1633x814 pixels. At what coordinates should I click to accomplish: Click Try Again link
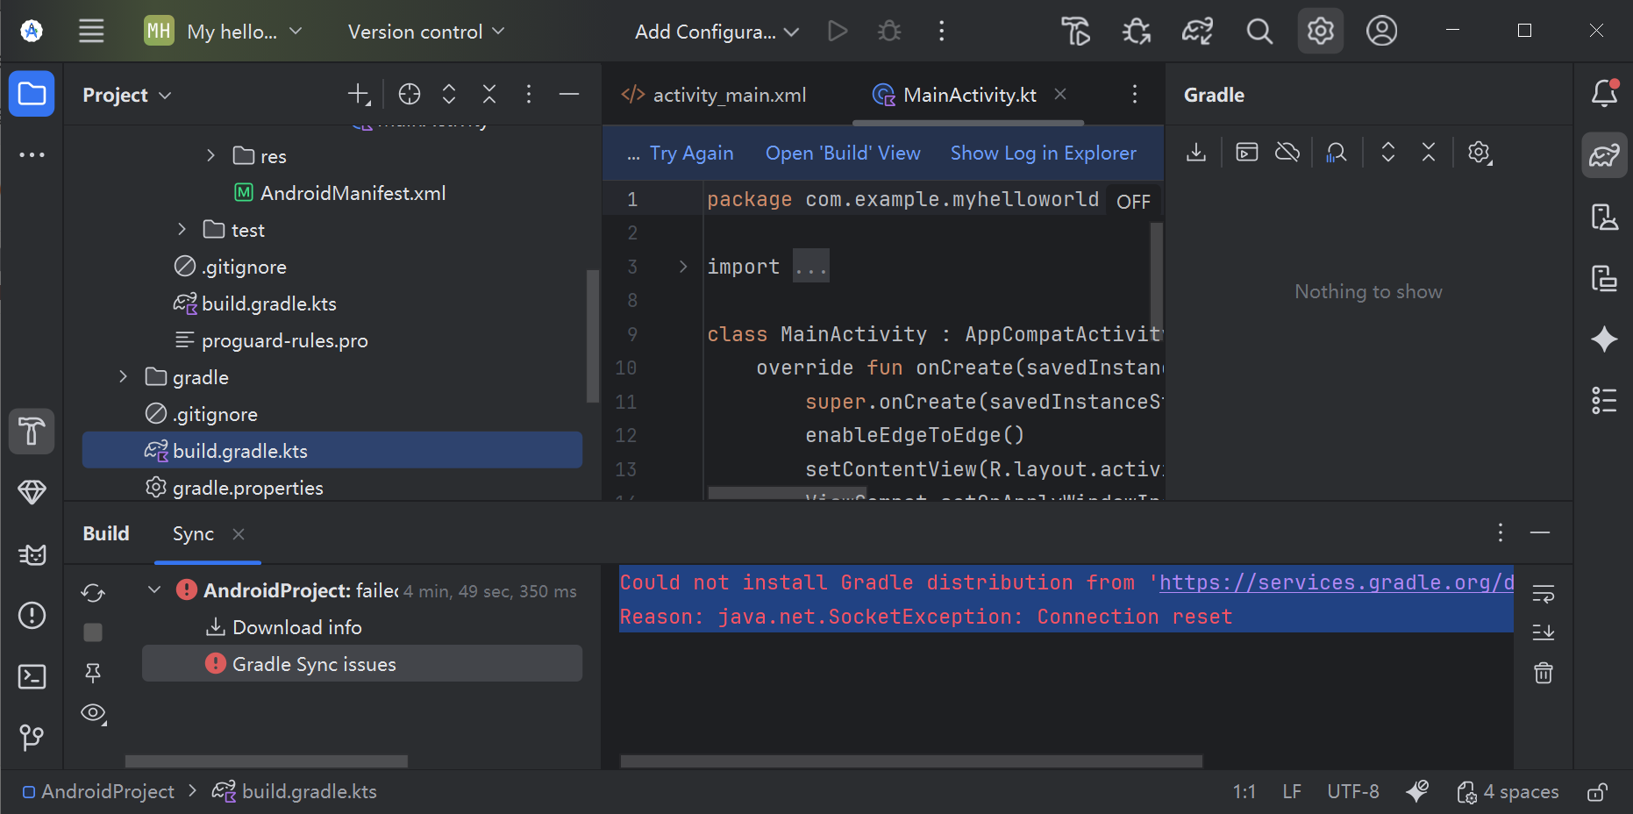click(691, 154)
